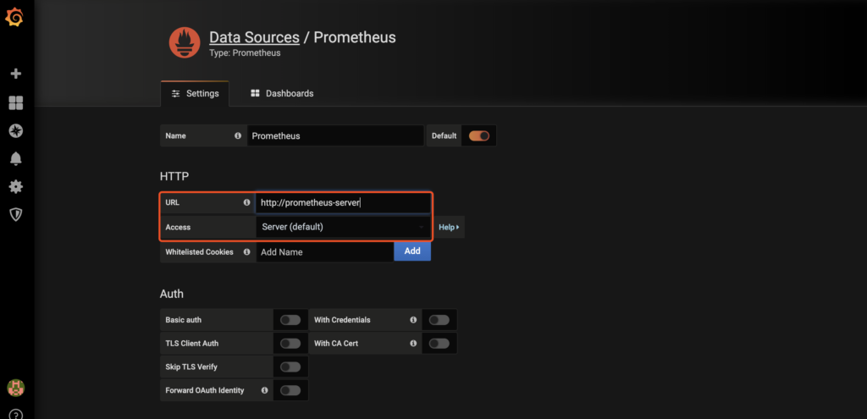867x419 pixels.
Task: Open the Grafana home logo
Action: click(x=15, y=18)
